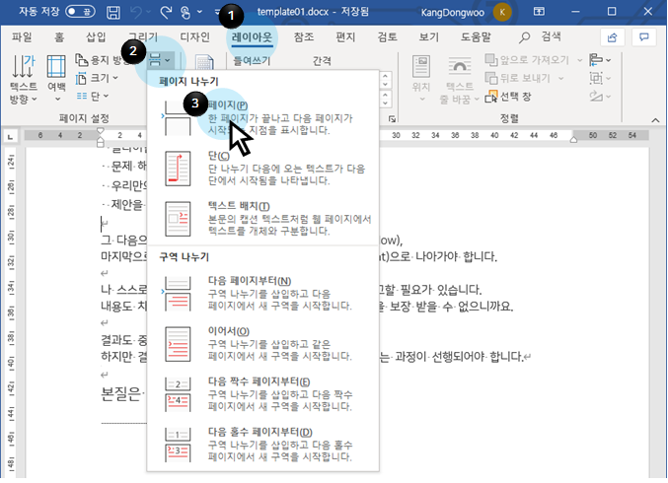Click the Share icon button
Screen dimensions: 668x483
[x=612, y=37]
